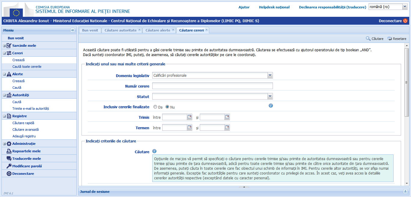The height and width of the screenshot is (197, 411).
Task: Open the Helpdesk național link
Action: tap(274, 7)
